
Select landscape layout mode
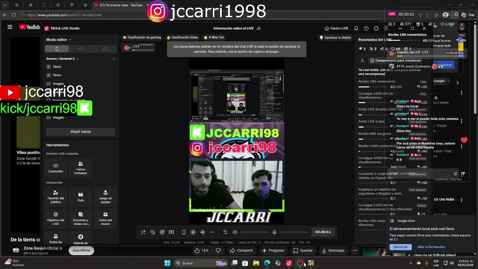[81, 49]
